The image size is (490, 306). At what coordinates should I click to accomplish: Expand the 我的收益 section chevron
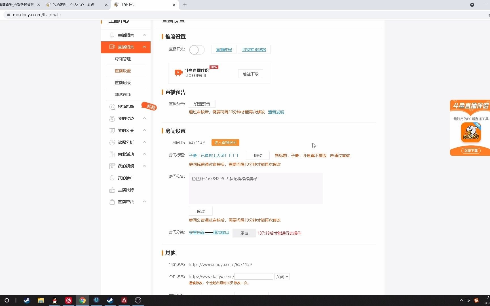(144, 118)
